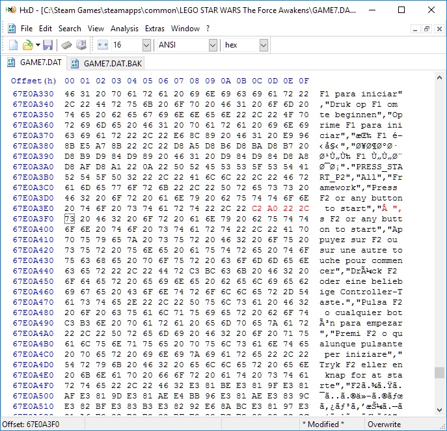The image size is (447, 431).
Task: Switch to the GAME7.DAT tab
Action: point(34,63)
